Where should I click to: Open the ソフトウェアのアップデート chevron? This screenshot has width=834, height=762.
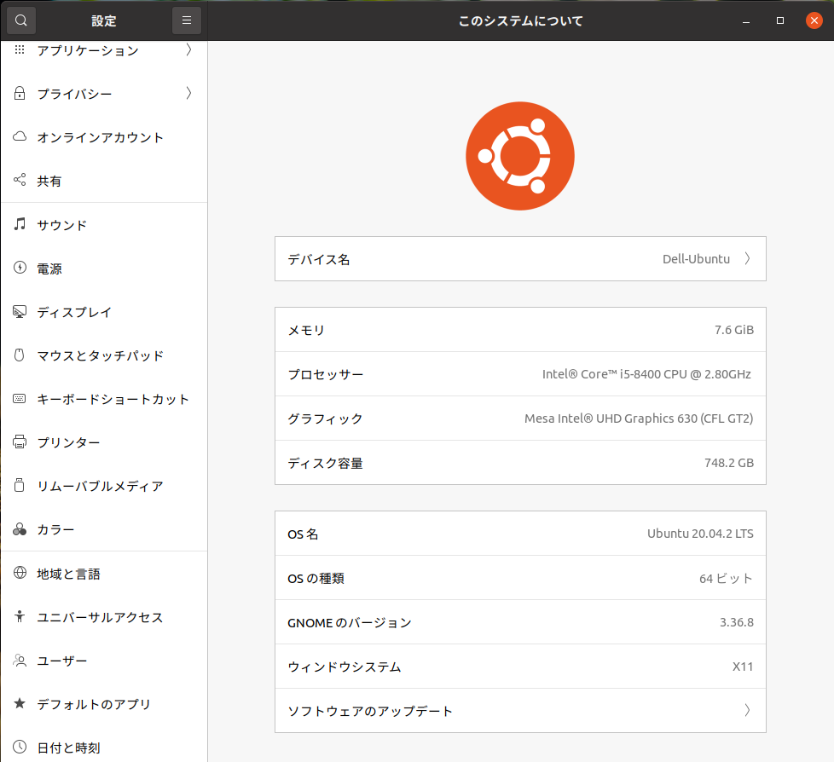tap(747, 710)
